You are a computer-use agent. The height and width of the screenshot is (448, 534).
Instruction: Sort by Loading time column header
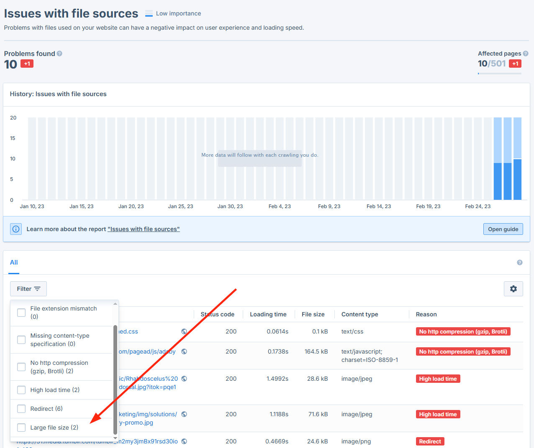(x=268, y=314)
